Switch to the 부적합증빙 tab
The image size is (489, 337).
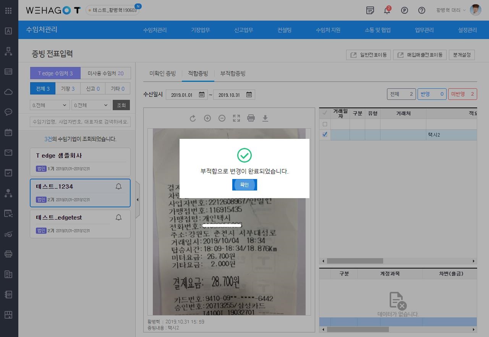point(233,73)
